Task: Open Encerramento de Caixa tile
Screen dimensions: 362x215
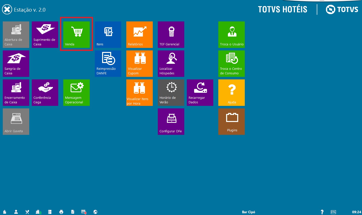Action: [16, 93]
